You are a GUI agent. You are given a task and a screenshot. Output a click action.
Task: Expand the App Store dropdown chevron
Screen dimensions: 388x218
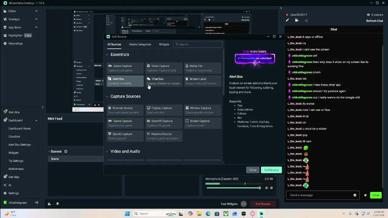click(x=36, y=27)
